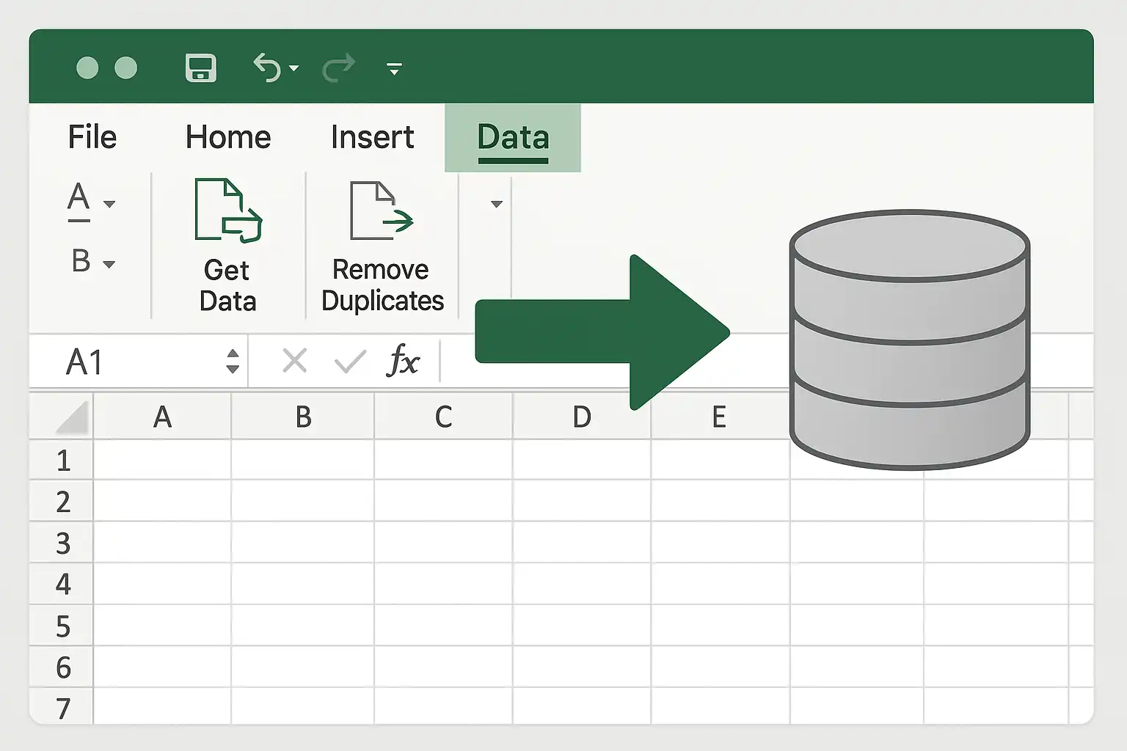This screenshot has width=1127, height=751.
Task: Open the Undo history dropdown arrow
Action: coord(294,68)
